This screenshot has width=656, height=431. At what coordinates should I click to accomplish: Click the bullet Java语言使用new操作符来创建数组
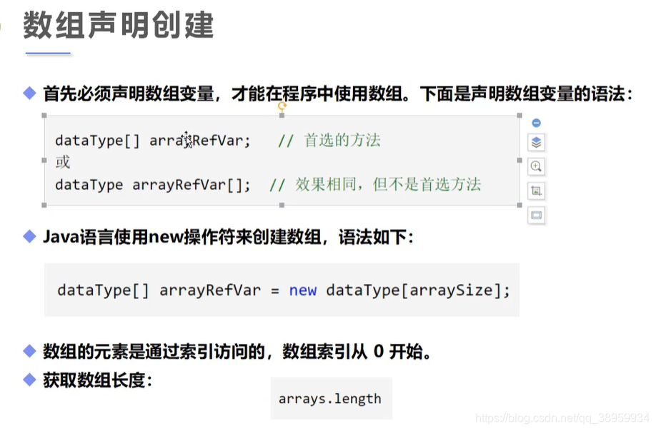[x=182, y=237]
